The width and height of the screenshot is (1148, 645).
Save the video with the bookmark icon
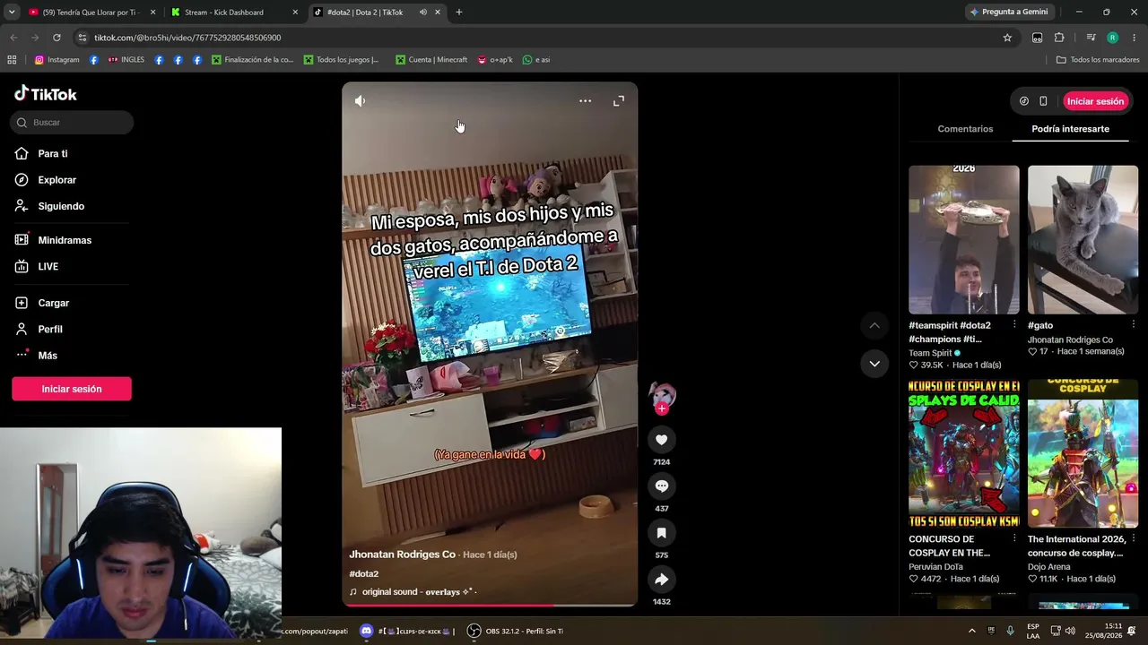tap(661, 533)
